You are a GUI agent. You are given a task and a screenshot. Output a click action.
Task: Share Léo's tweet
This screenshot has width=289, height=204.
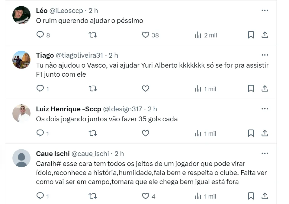[x=265, y=35]
